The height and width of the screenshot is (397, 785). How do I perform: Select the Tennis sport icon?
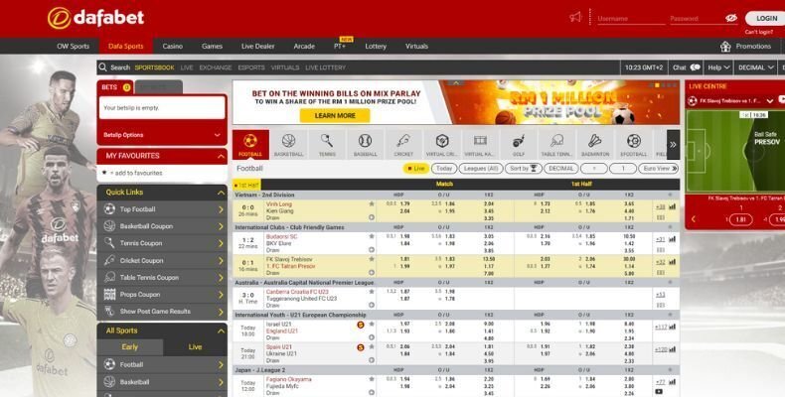tap(326, 144)
